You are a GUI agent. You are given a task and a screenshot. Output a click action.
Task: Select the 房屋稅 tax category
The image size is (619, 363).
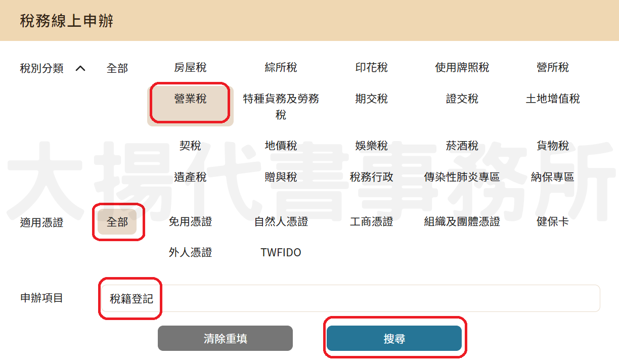[190, 68]
